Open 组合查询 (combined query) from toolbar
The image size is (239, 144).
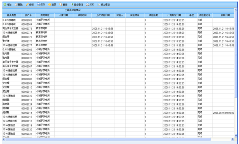click(x=77, y=5)
